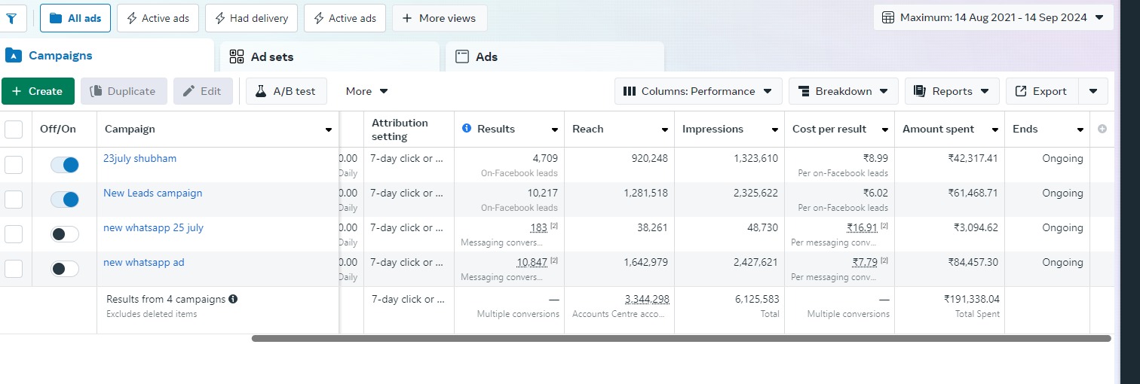This screenshot has width=1140, height=384.
Task: Select all campaigns with header checkbox
Action: click(x=14, y=130)
